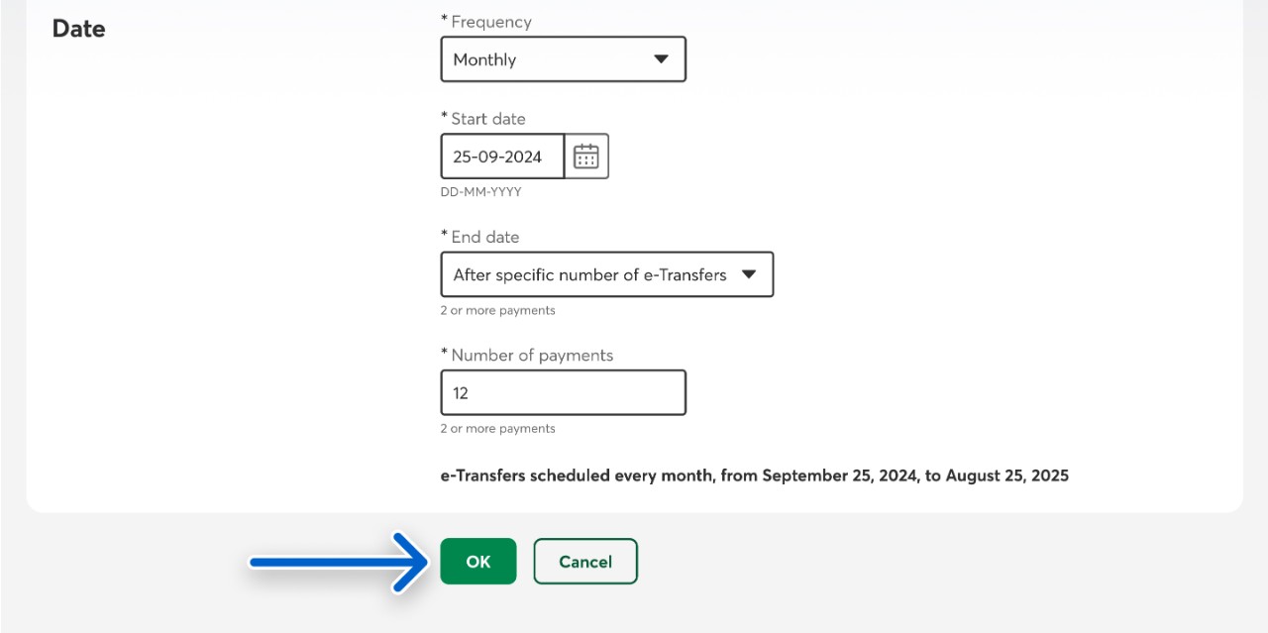Click the "End date" field label

(484, 237)
